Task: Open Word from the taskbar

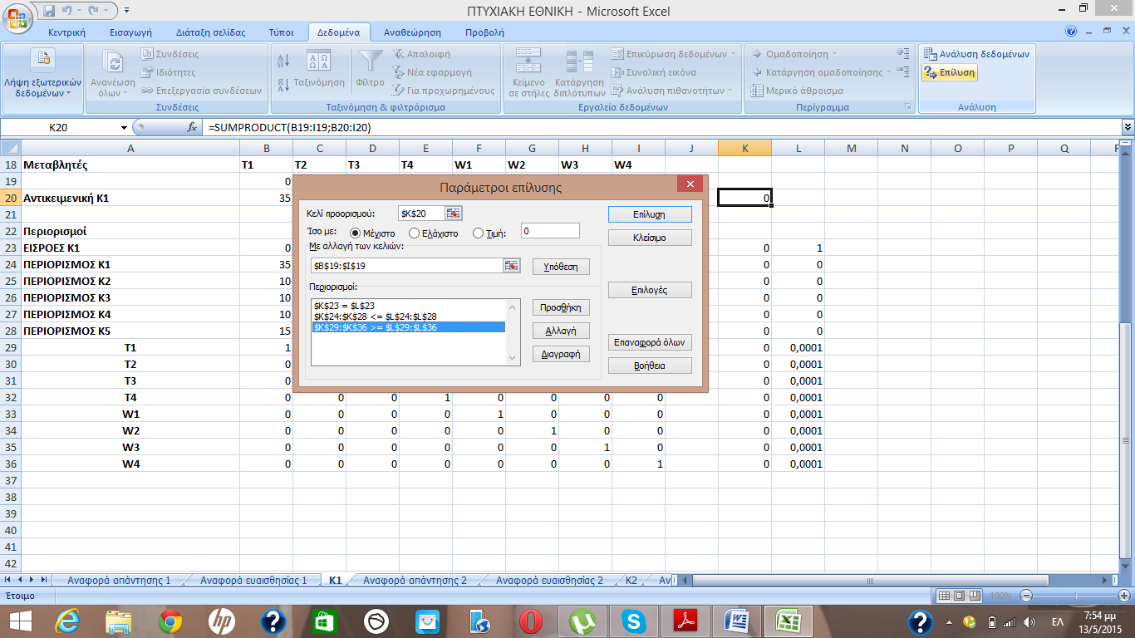Action: click(737, 621)
